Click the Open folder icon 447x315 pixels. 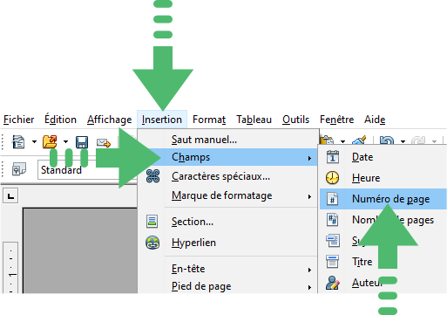click(x=50, y=141)
